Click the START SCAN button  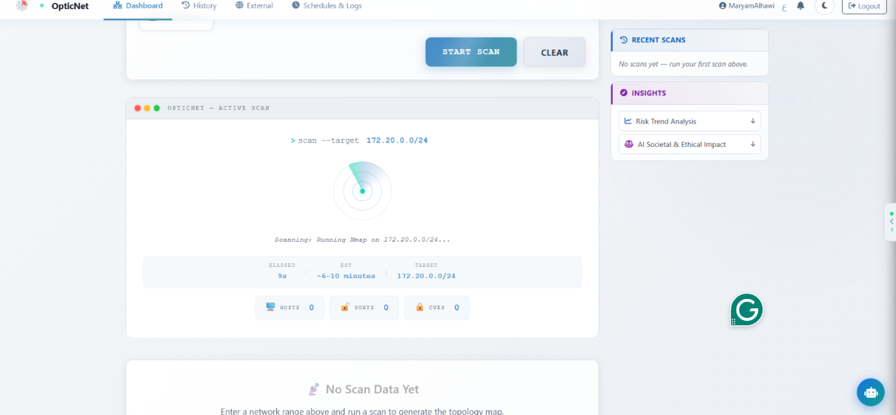[471, 52]
